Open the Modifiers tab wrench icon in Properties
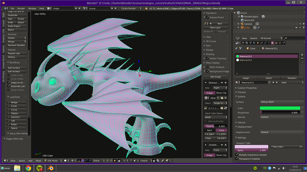 pos(265,43)
